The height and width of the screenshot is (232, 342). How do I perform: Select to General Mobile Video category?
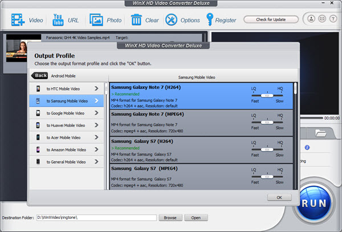(67, 161)
